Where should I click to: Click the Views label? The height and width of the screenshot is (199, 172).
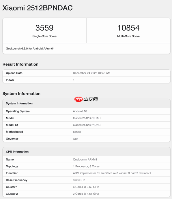tap(10, 80)
